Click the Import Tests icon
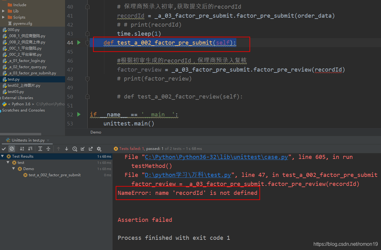381x250 pixels. pos(83,149)
